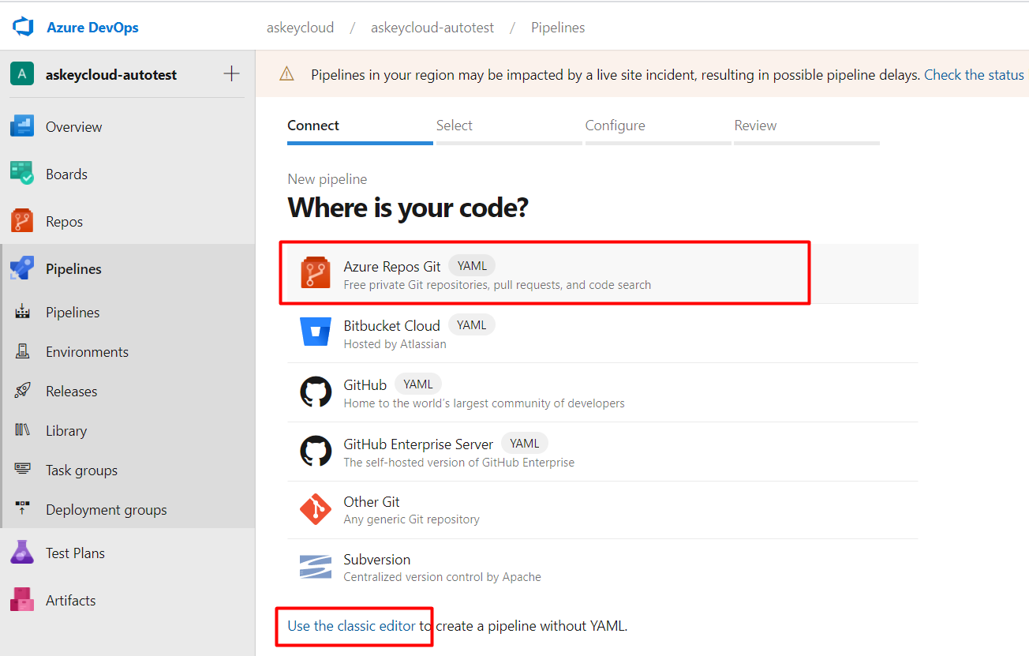
Task: Open the Review step tab
Action: pyautogui.click(x=806, y=129)
